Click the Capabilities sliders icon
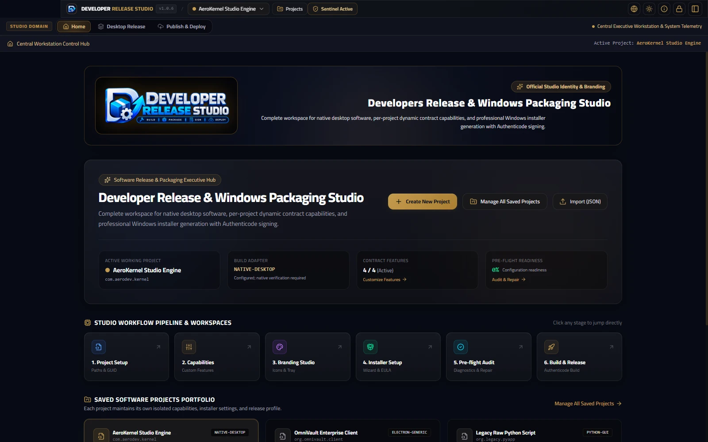Image resolution: width=708 pixels, height=442 pixels. (189, 347)
